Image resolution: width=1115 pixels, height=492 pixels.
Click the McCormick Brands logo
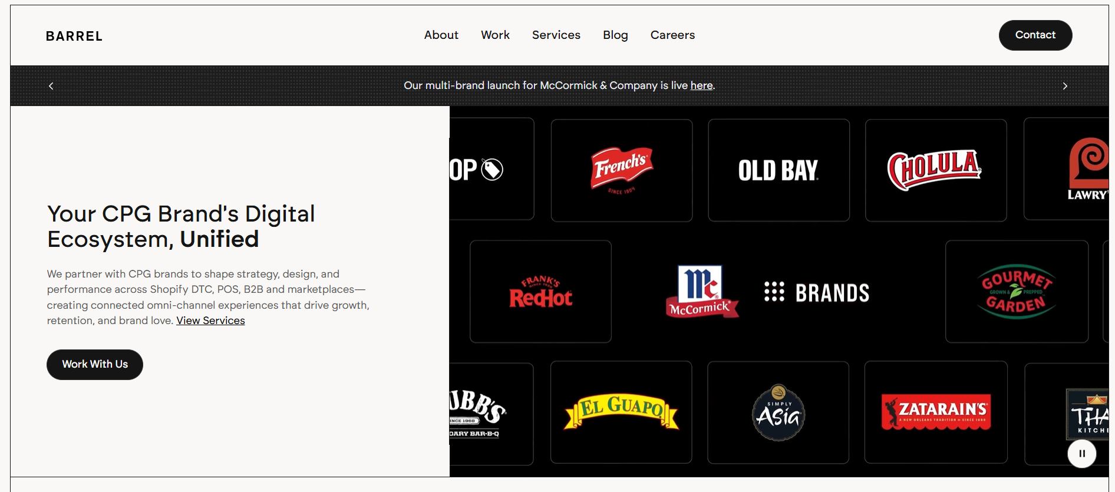click(x=767, y=292)
